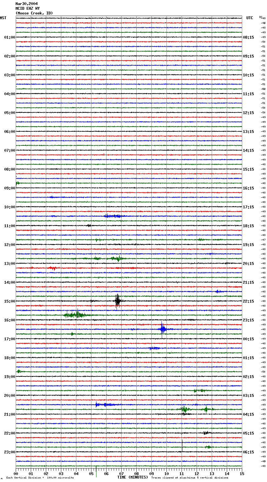Select the 06:00 MST time label
Screen dimensions: 267x482
(10, 132)
